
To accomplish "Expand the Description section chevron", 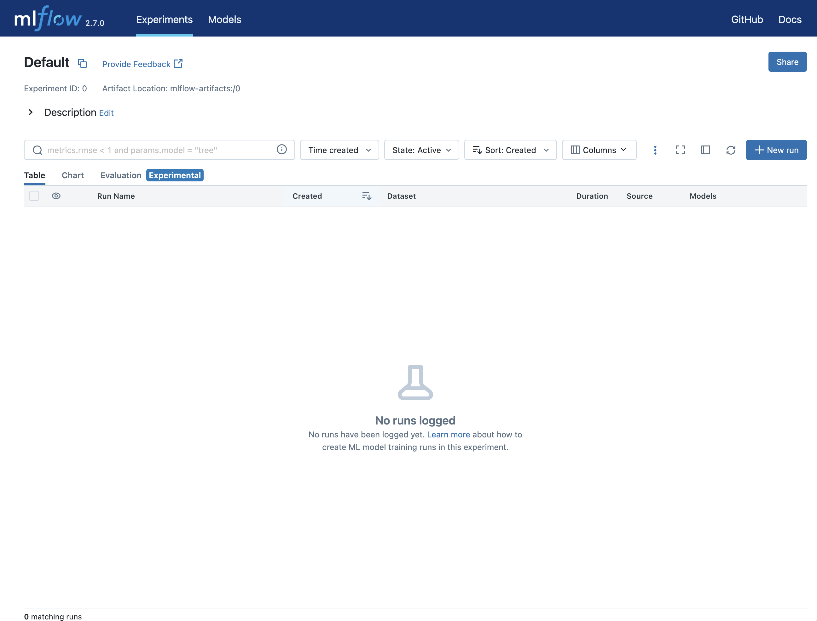I will click(31, 112).
